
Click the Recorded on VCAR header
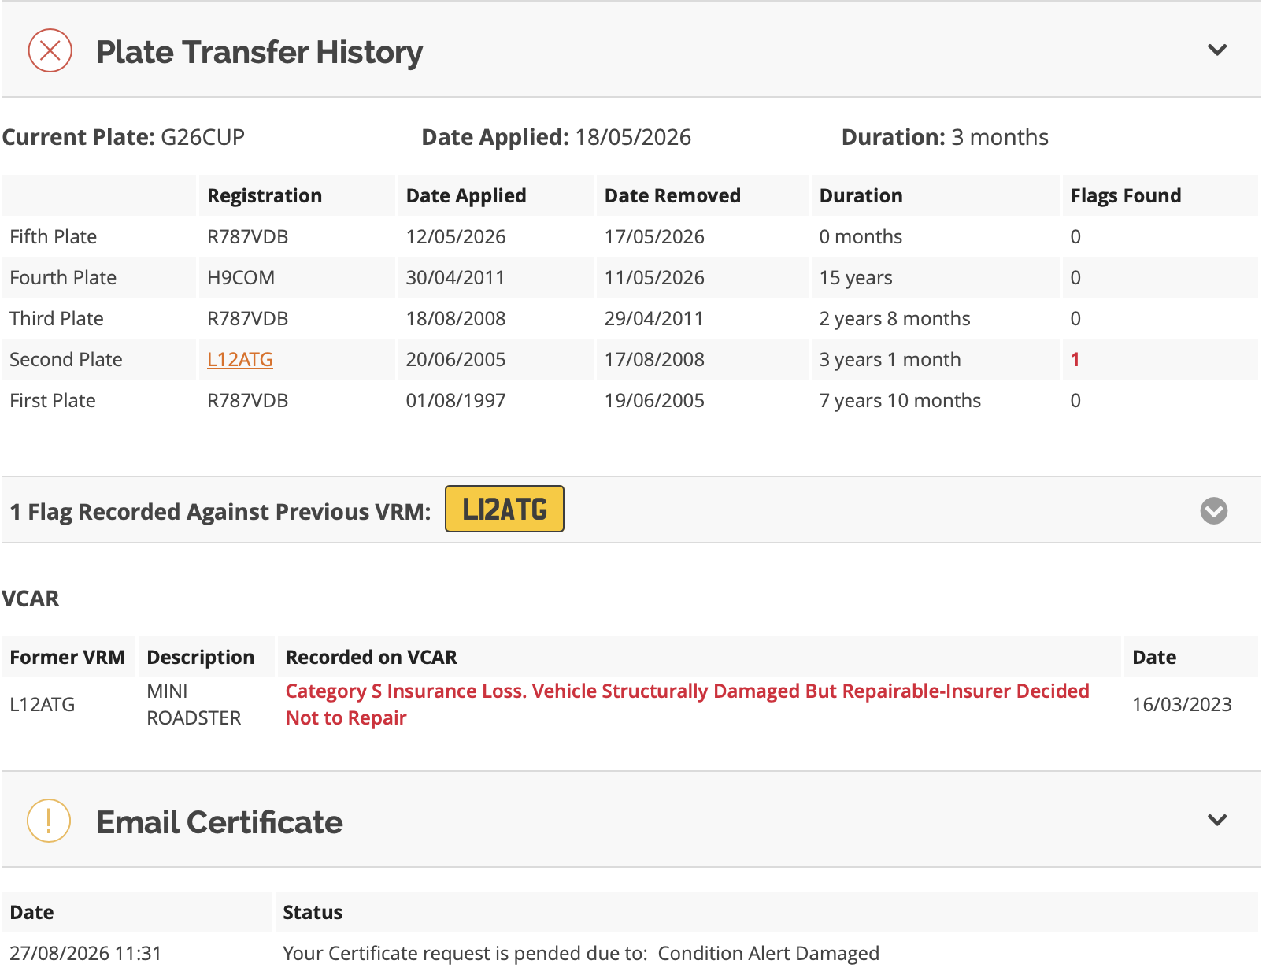tap(372, 658)
